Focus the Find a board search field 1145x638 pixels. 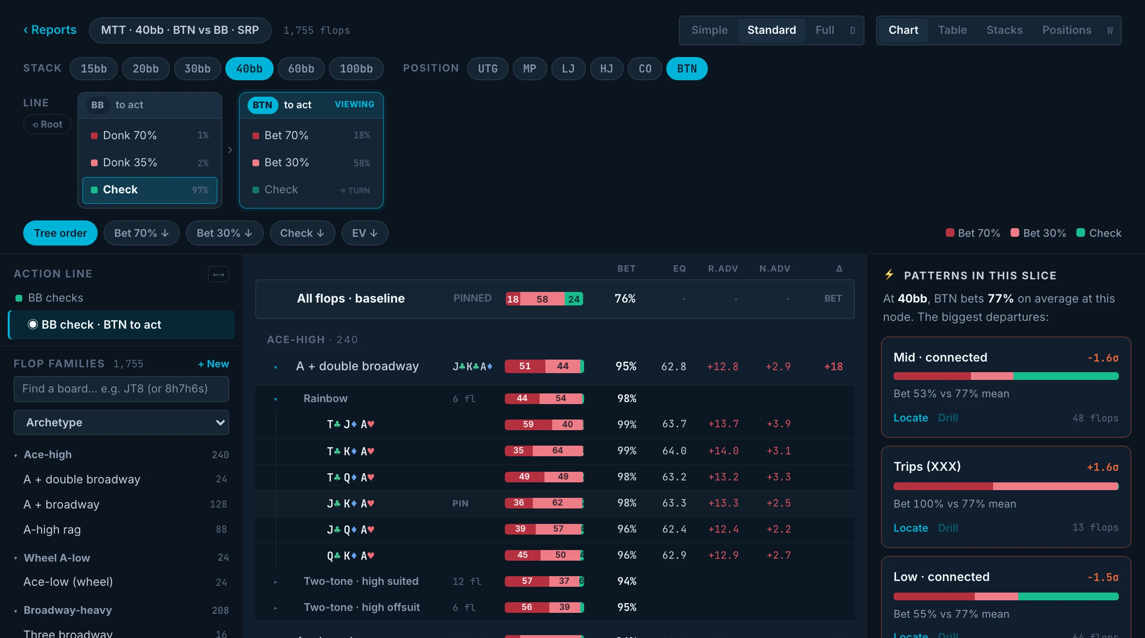click(121, 389)
